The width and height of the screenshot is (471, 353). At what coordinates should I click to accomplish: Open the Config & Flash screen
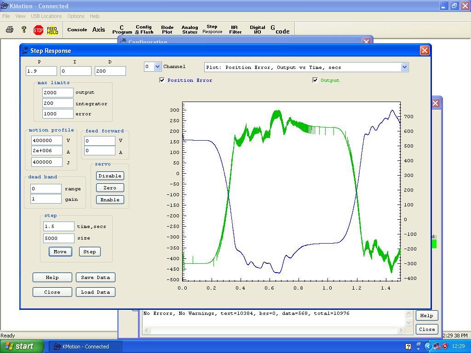click(x=144, y=30)
